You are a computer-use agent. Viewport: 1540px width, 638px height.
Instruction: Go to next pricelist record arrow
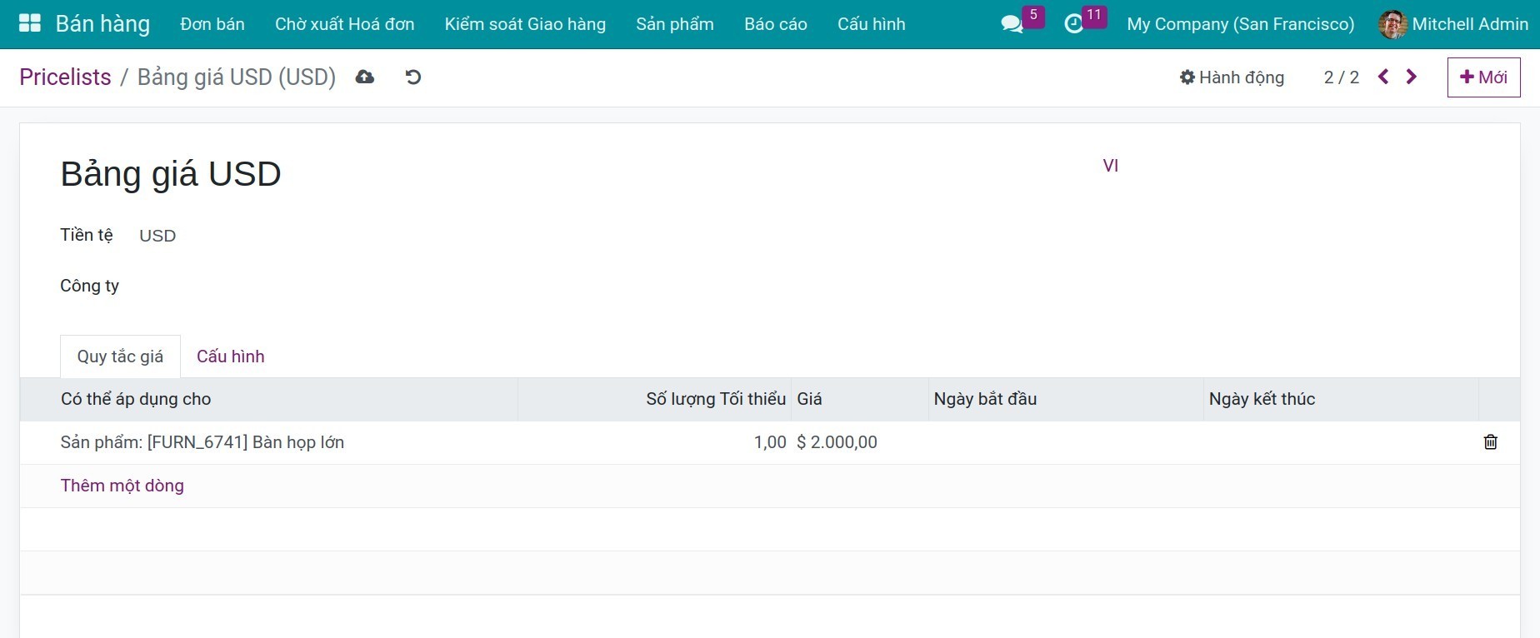point(1412,77)
